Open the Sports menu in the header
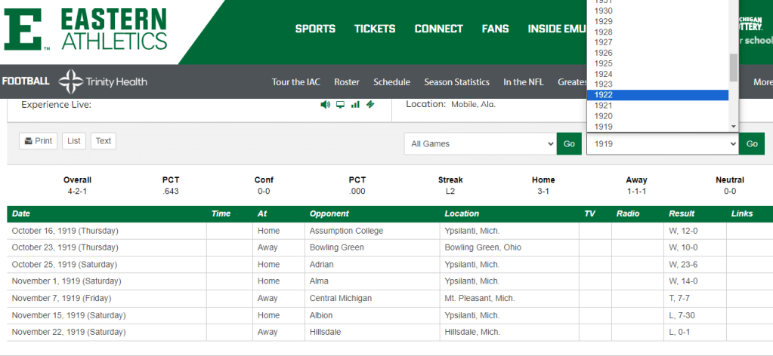This screenshot has width=773, height=356. click(315, 29)
